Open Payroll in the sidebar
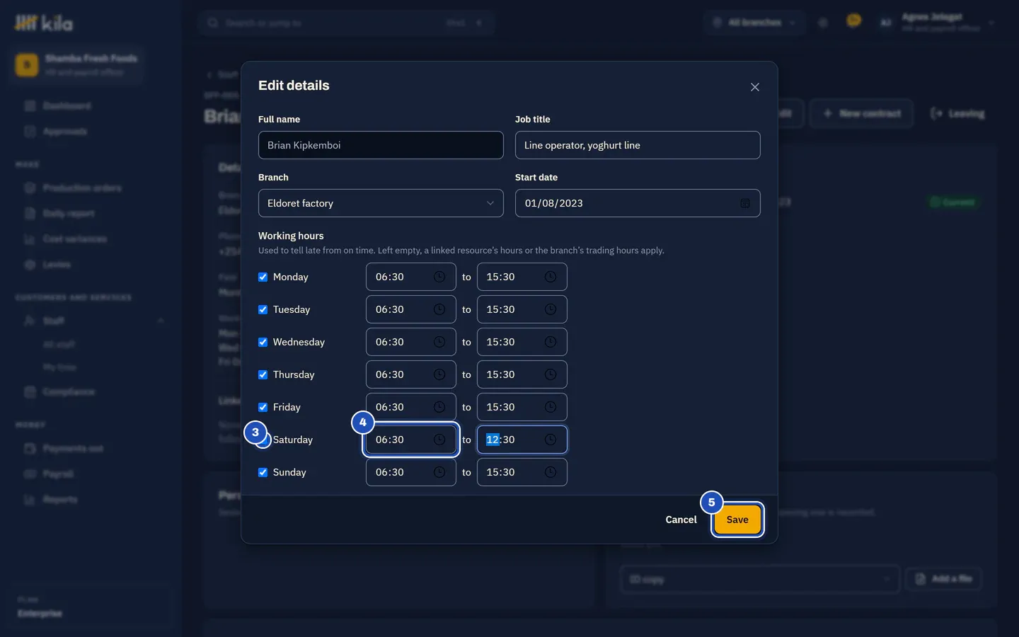This screenshot has width=1019, height=637. (58, 474)
